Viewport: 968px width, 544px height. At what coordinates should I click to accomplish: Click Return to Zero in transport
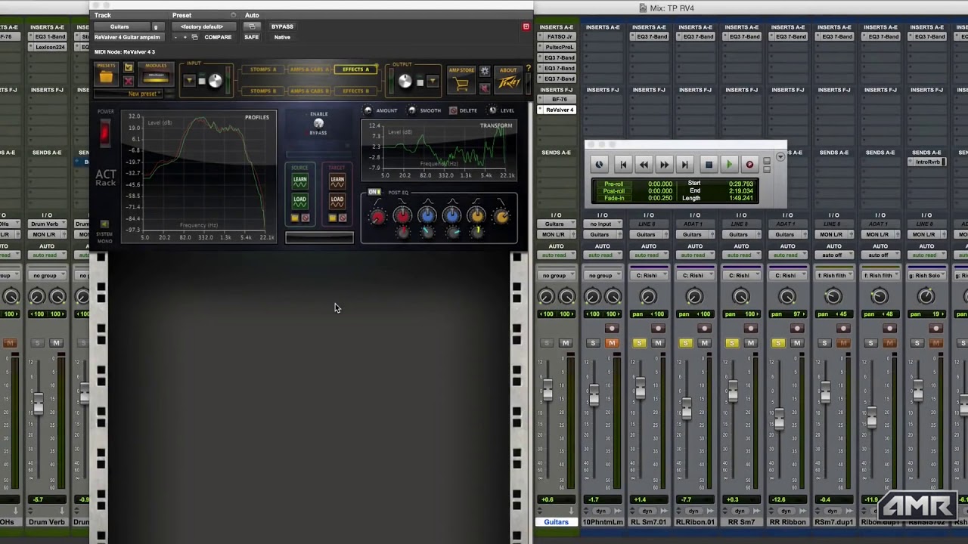coord(623,165)
